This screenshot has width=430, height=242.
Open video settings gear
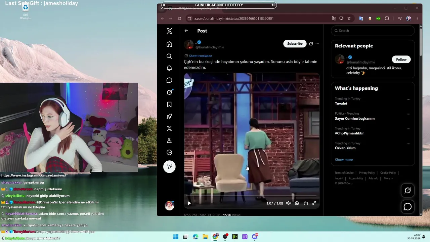pyautogui.click(x=297, y=203)
